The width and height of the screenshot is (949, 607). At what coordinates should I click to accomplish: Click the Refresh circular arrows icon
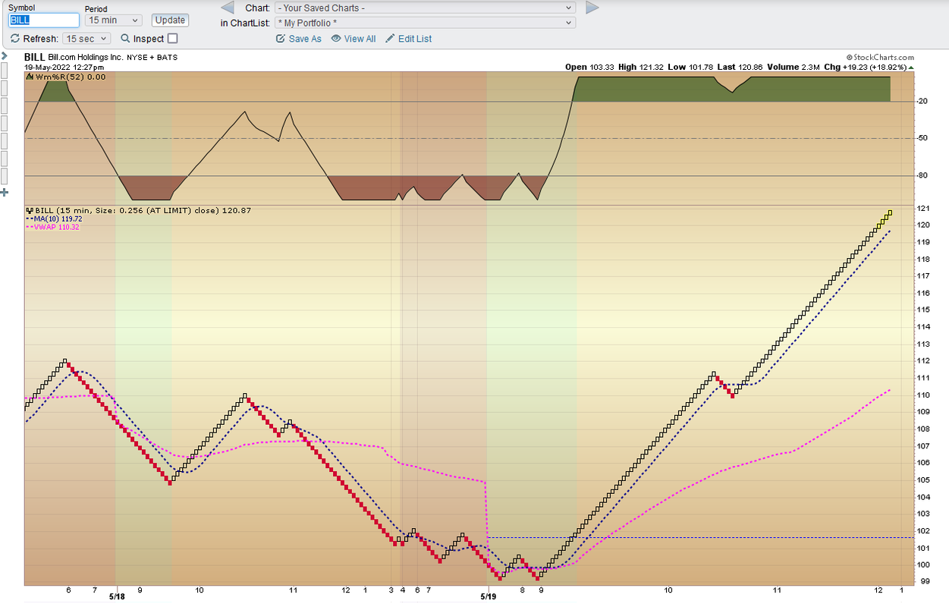pos(15,39)
